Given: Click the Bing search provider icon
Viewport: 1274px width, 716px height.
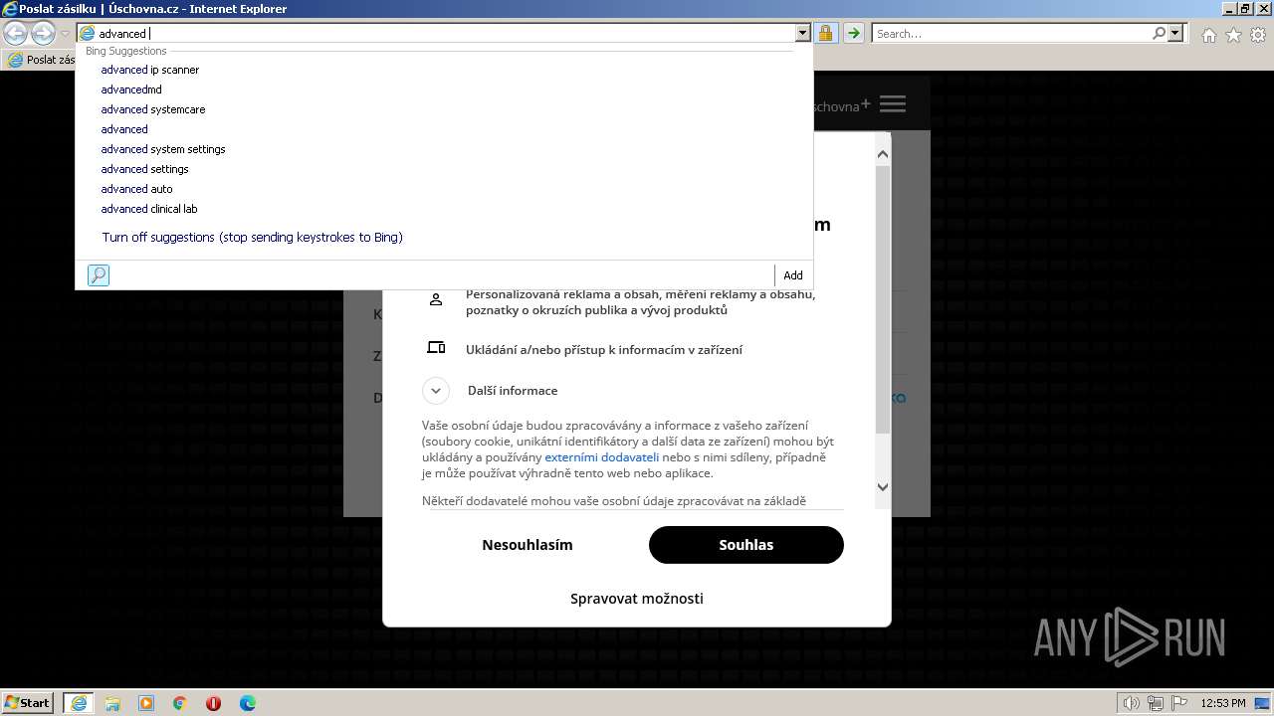Looking at the screenshot, I should 98,275.
